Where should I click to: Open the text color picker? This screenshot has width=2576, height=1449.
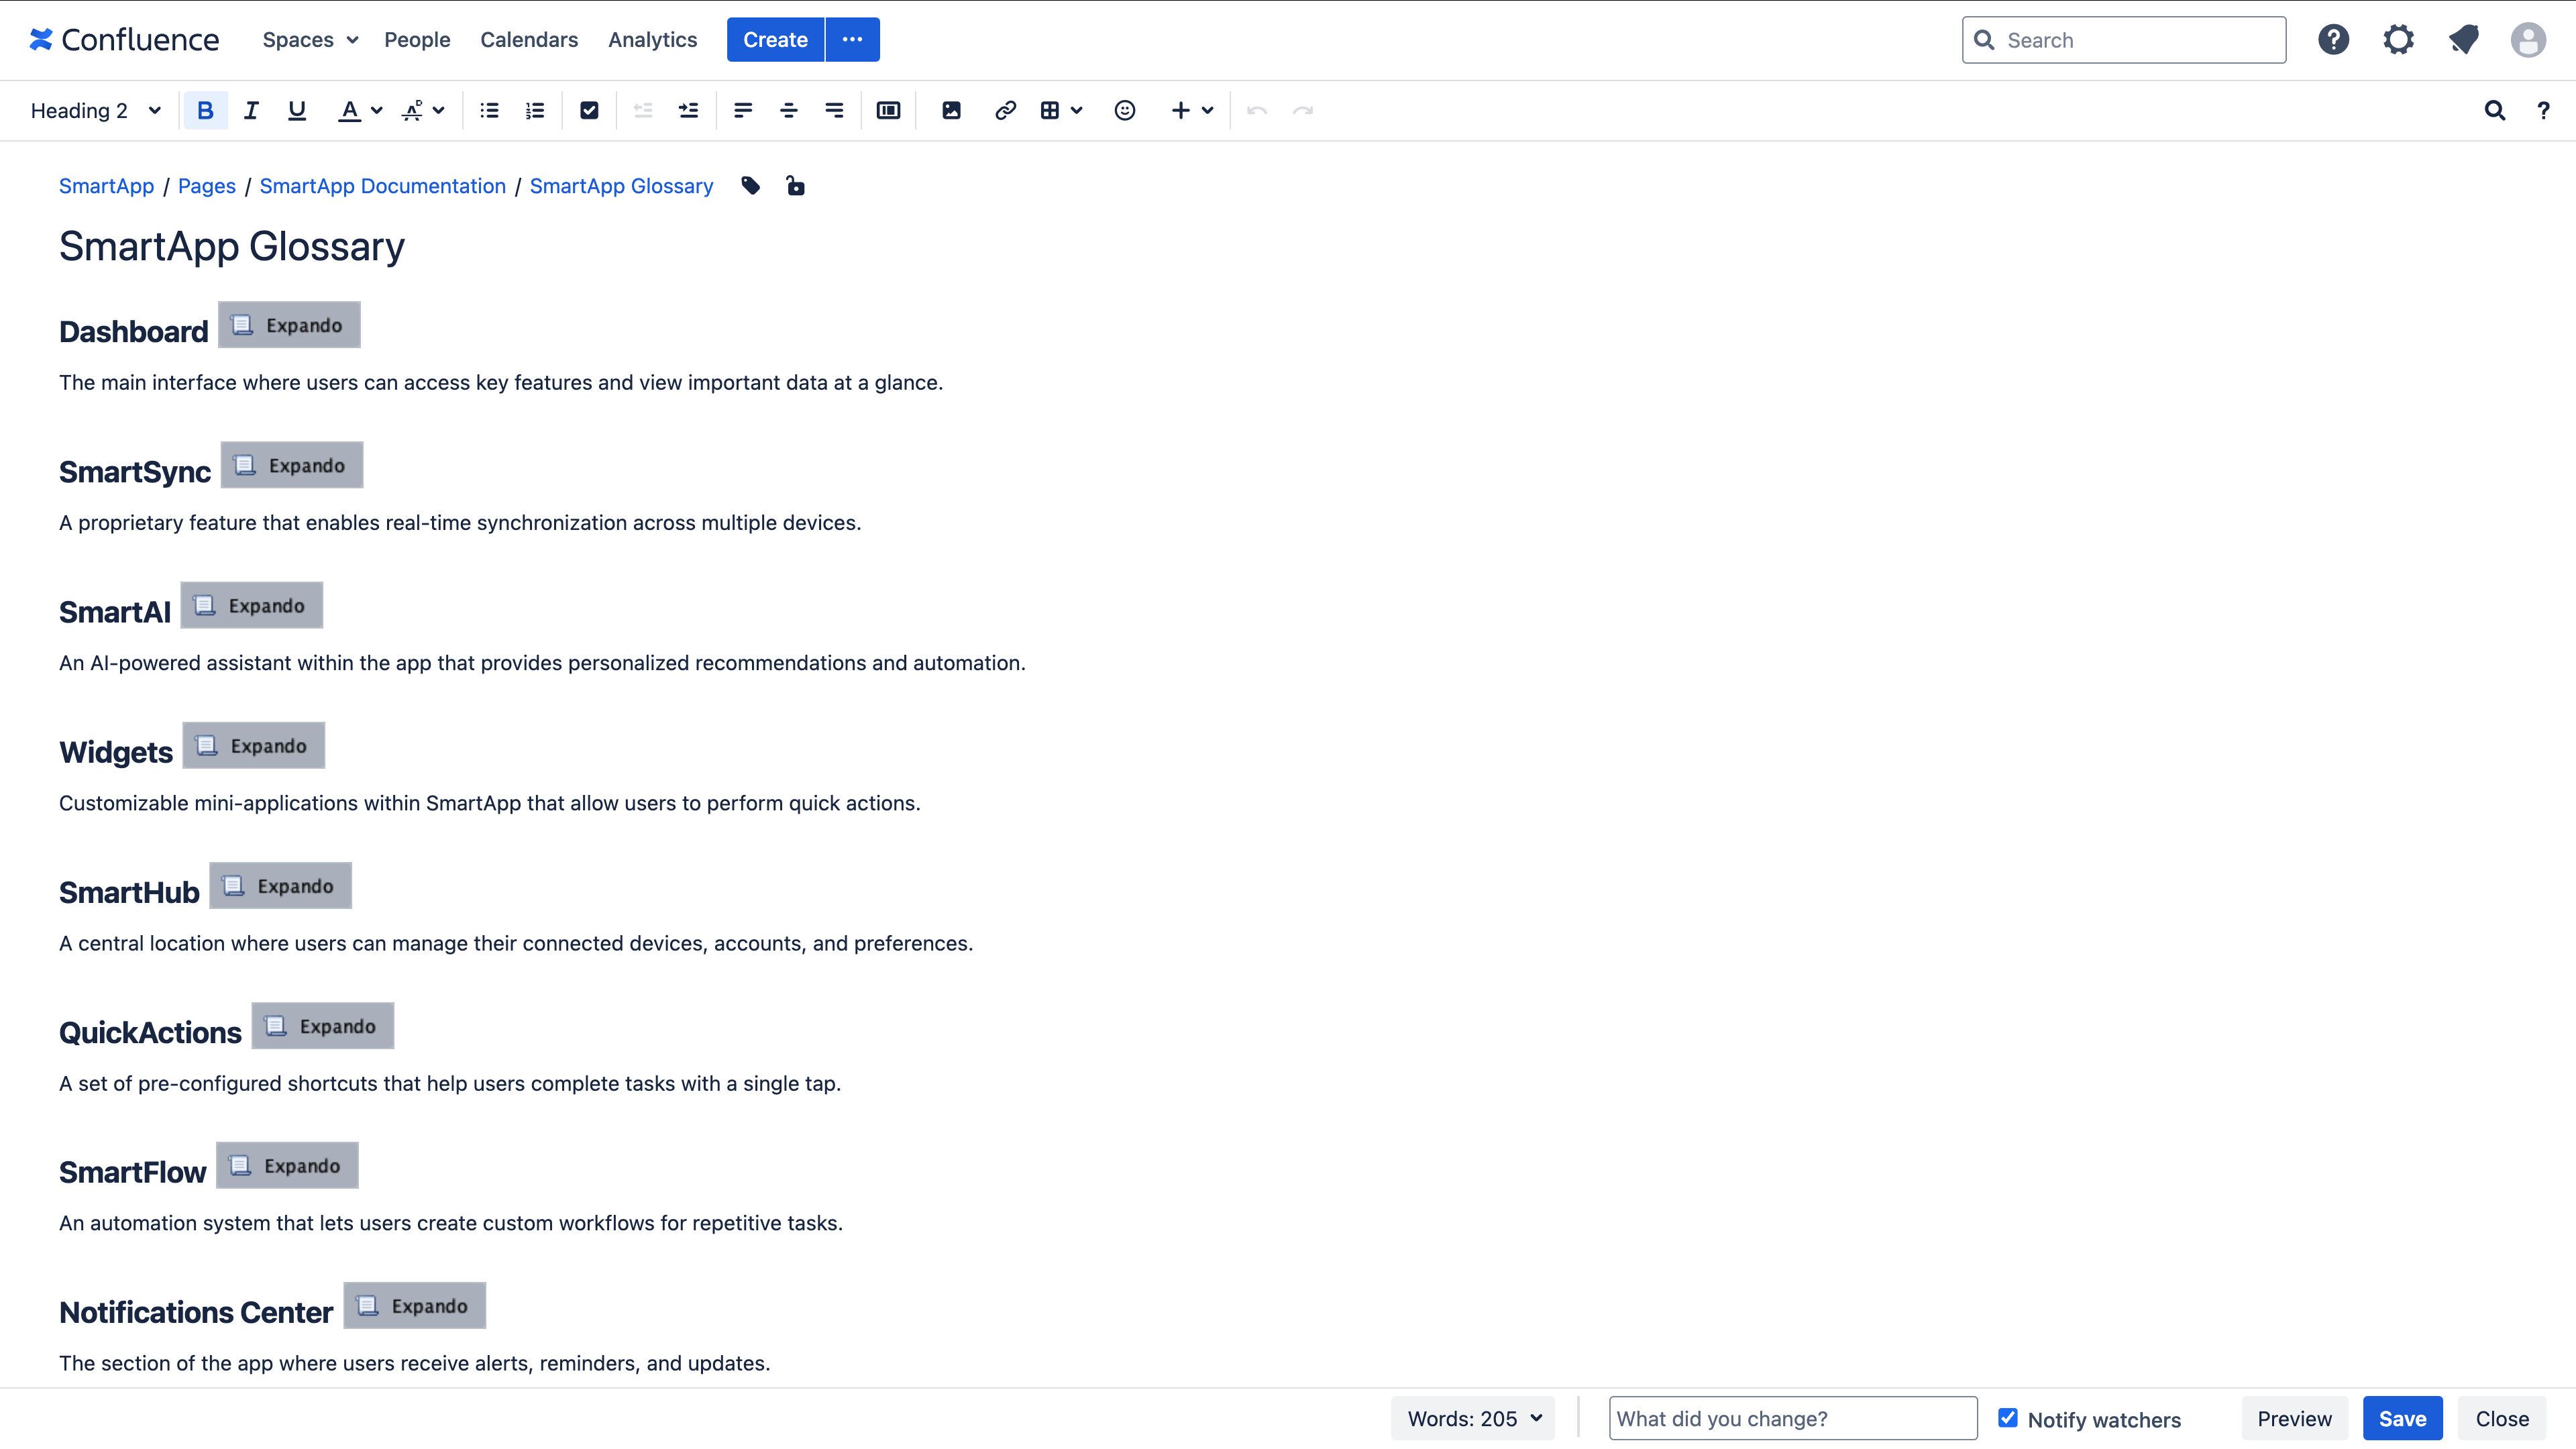pyautogui.click(x=358, y=110)
